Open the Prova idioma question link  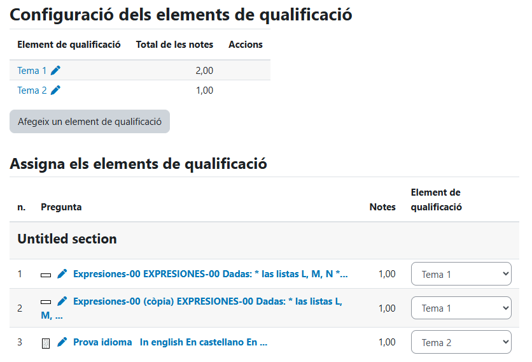pos(171,342)
